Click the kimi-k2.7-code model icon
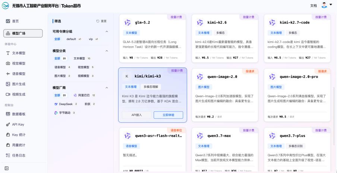The image size is (337, 173). tap(272, 22)
